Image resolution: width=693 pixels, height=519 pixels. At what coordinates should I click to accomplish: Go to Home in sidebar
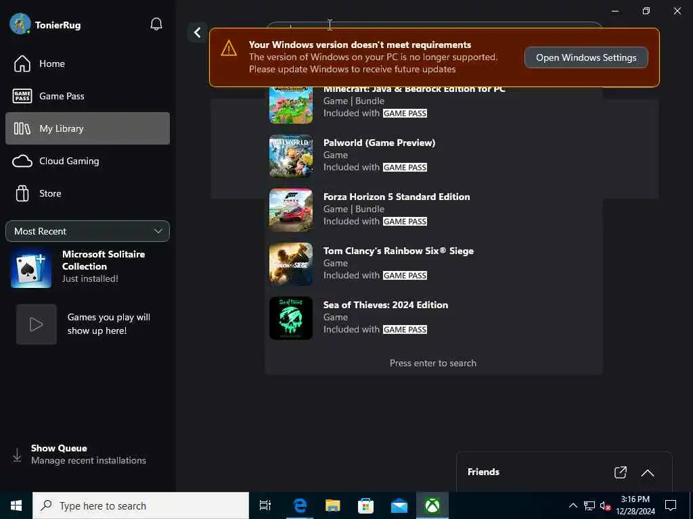pos(87,64)
